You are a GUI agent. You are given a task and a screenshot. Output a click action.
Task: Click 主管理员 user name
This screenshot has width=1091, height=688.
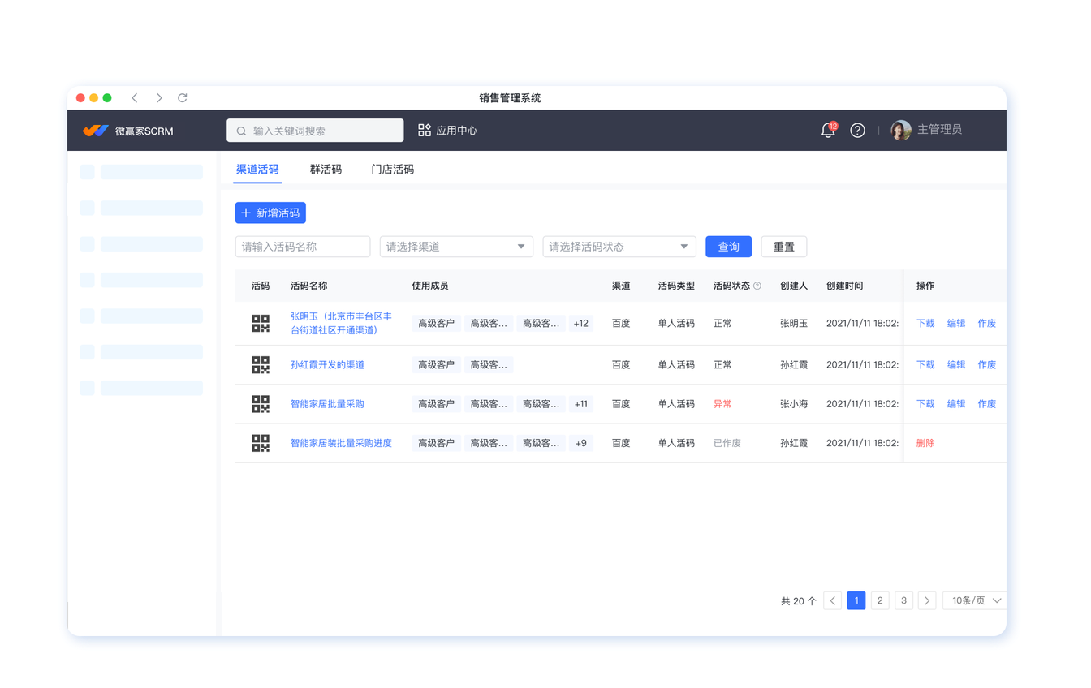click(x=939, y=130)
